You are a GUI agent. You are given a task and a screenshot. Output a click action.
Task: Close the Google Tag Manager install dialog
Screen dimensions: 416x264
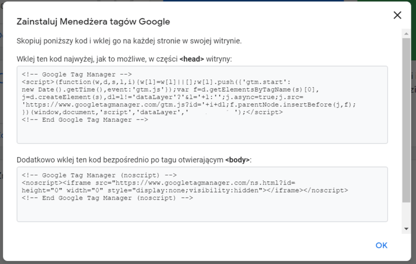[x=397, y=15]
